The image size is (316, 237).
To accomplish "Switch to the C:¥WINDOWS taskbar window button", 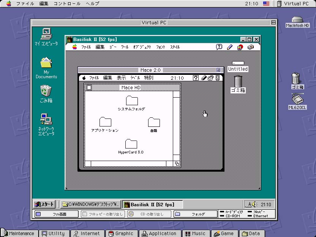I will pos(91,204).
